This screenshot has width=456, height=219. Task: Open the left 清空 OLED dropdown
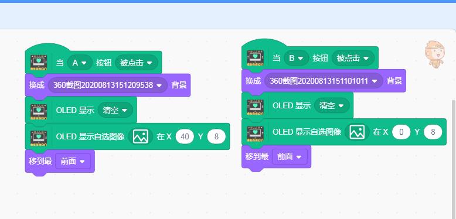point(115,110)
